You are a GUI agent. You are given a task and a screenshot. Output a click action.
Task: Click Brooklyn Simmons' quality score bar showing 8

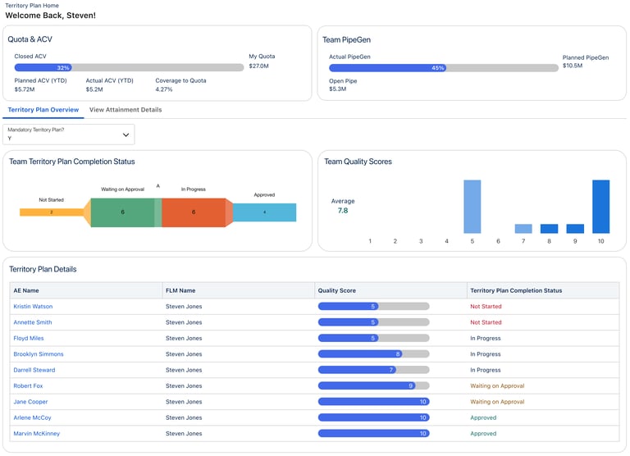coord(374,354)
